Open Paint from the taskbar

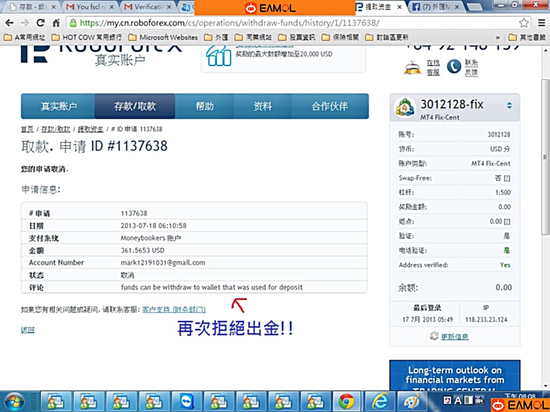click(x=411, y=401)
